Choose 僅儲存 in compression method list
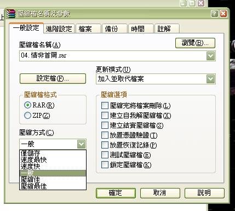Viewport: 235px width, 211px height. point(53,153)
